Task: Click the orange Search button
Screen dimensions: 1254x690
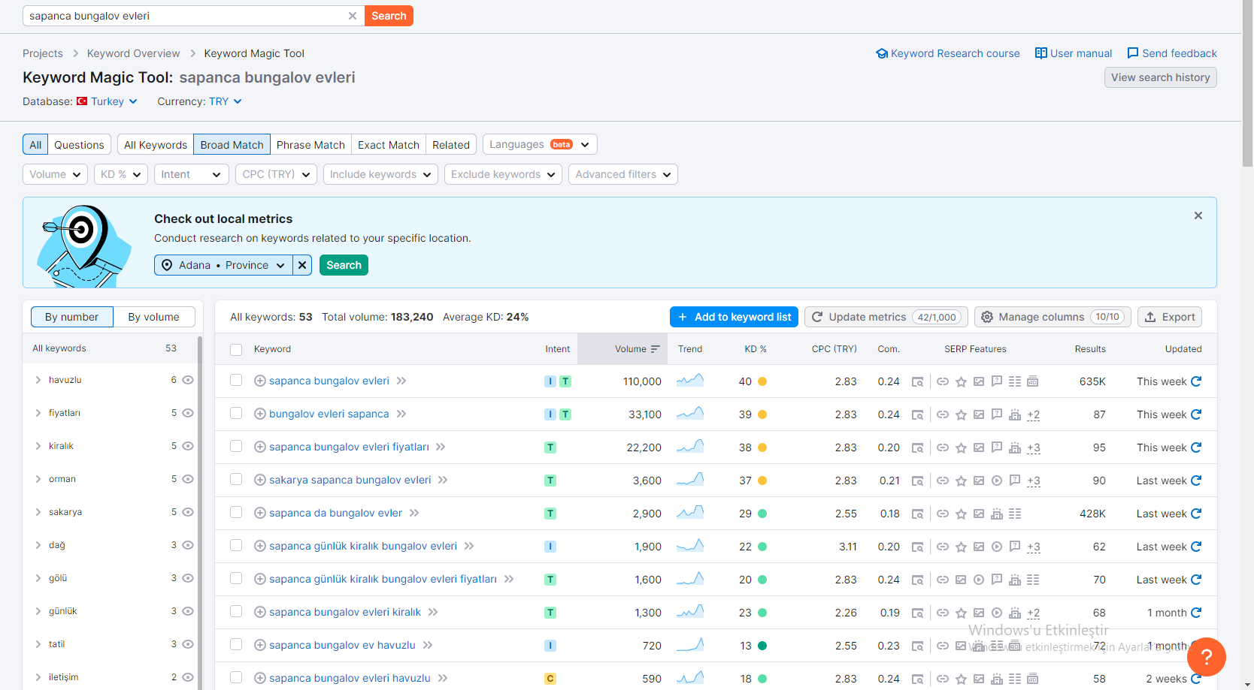Action: pyautogui.click(x=389, y=16)
